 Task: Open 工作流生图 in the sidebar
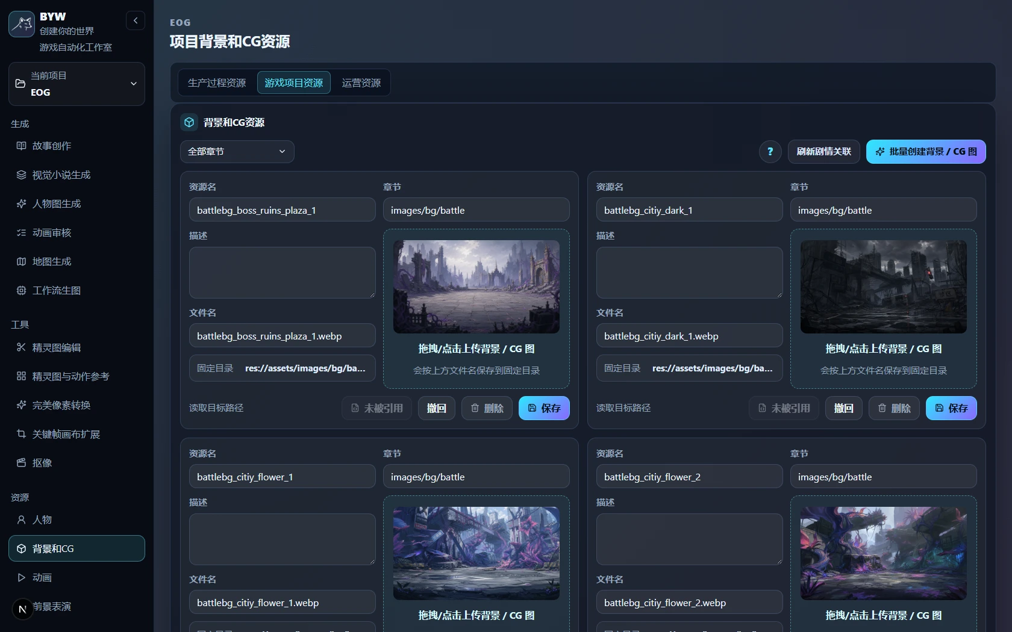pos(77,290)
